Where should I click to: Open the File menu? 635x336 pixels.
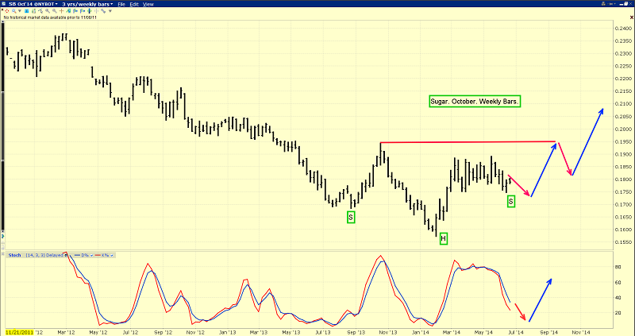[x=121, y=4]
